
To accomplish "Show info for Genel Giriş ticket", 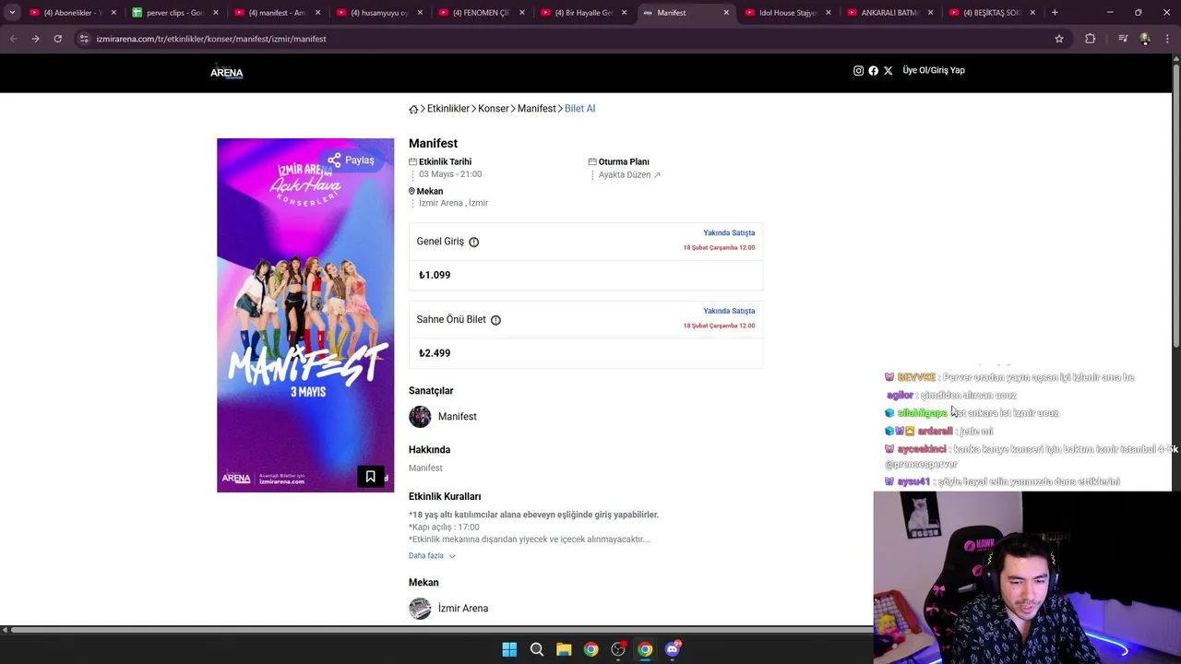I will 473,242.
